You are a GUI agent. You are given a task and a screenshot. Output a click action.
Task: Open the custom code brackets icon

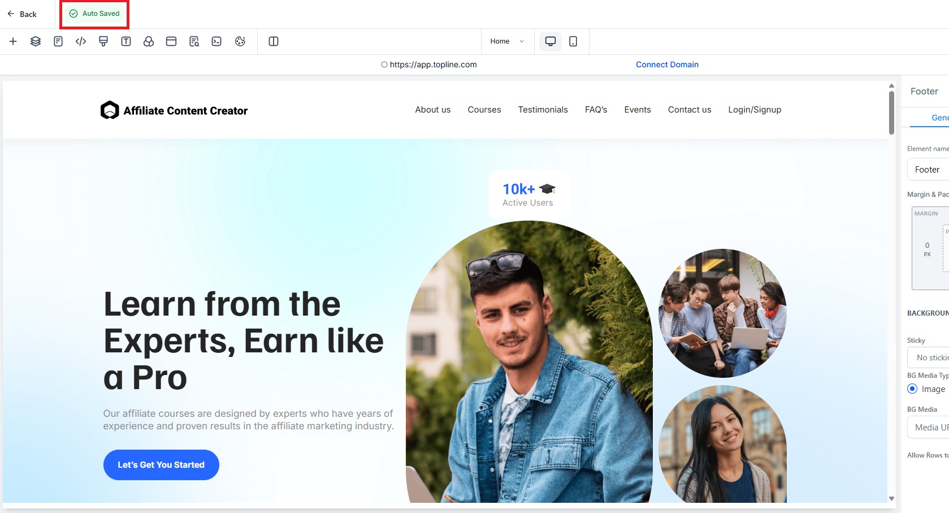click(81, 41)
